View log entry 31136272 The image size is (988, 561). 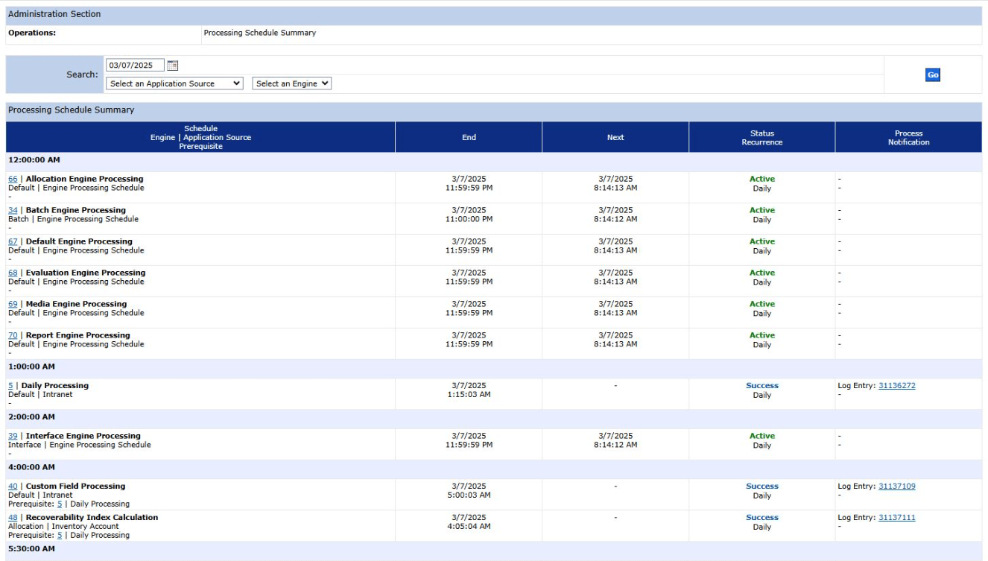(x=896, y=386)
